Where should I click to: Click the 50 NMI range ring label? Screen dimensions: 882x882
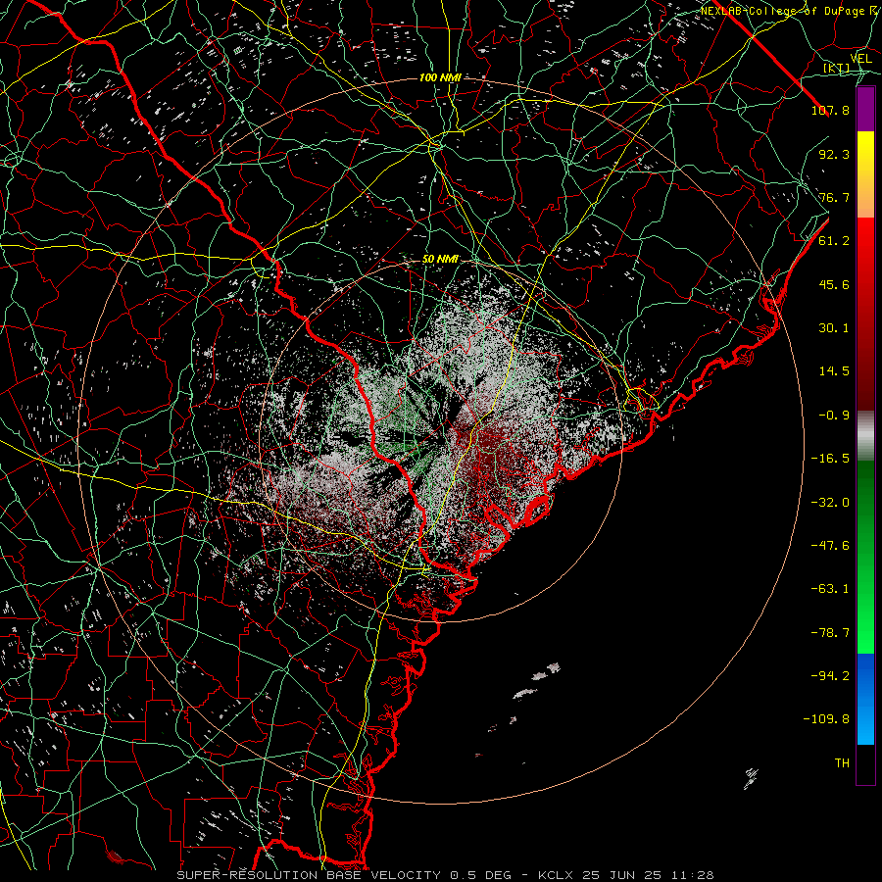[x=440, y=260]
